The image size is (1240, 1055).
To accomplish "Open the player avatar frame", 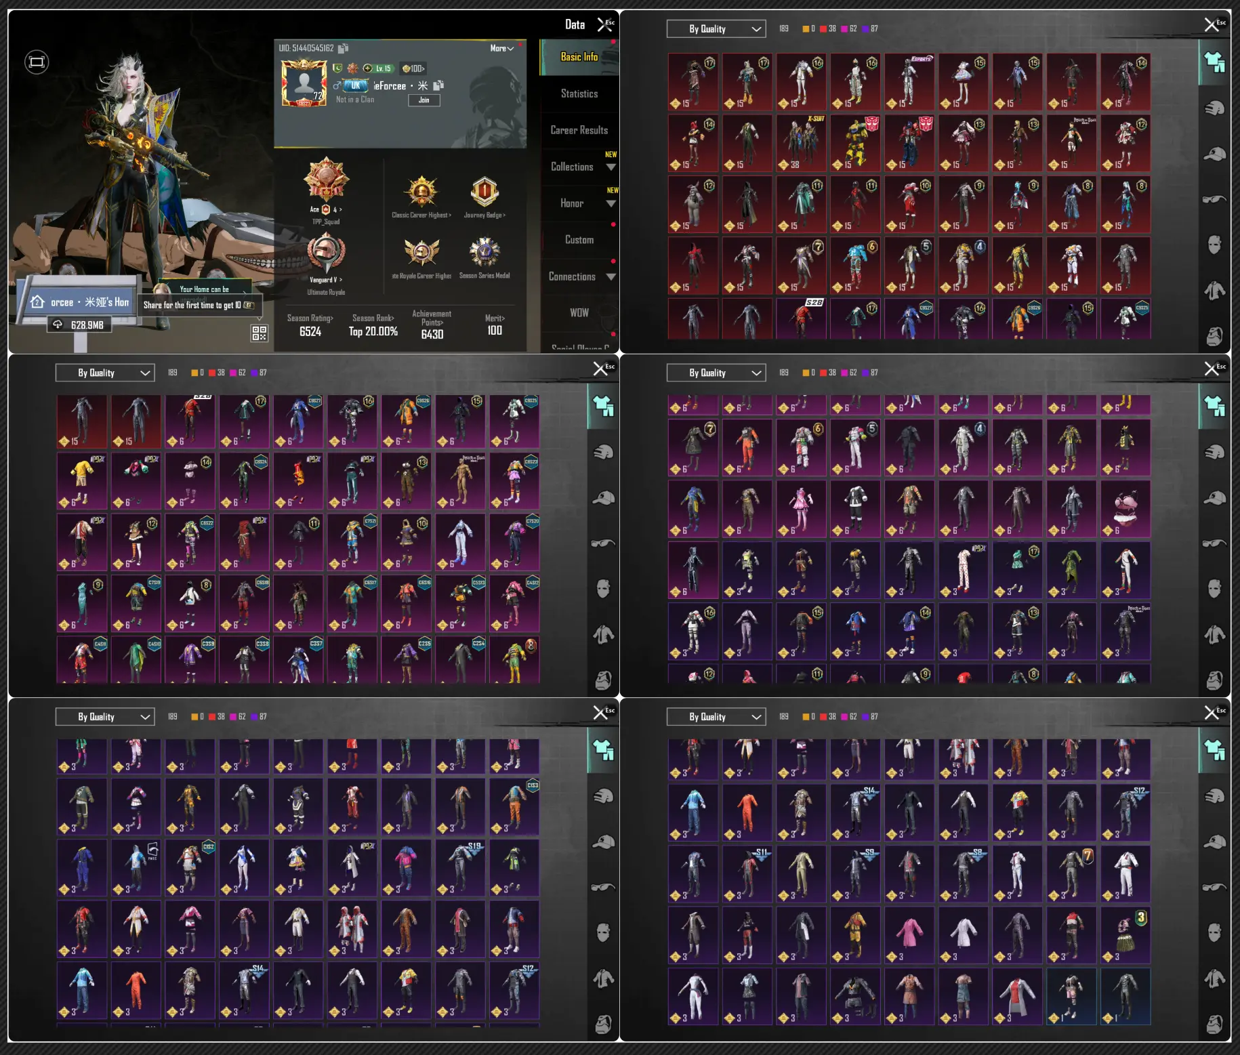I will tap(304, 83).
